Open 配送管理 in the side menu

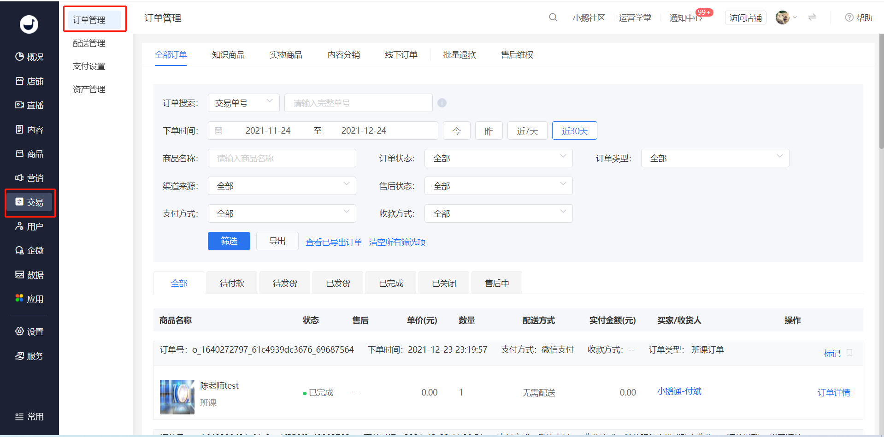click(x=89, y=43)
